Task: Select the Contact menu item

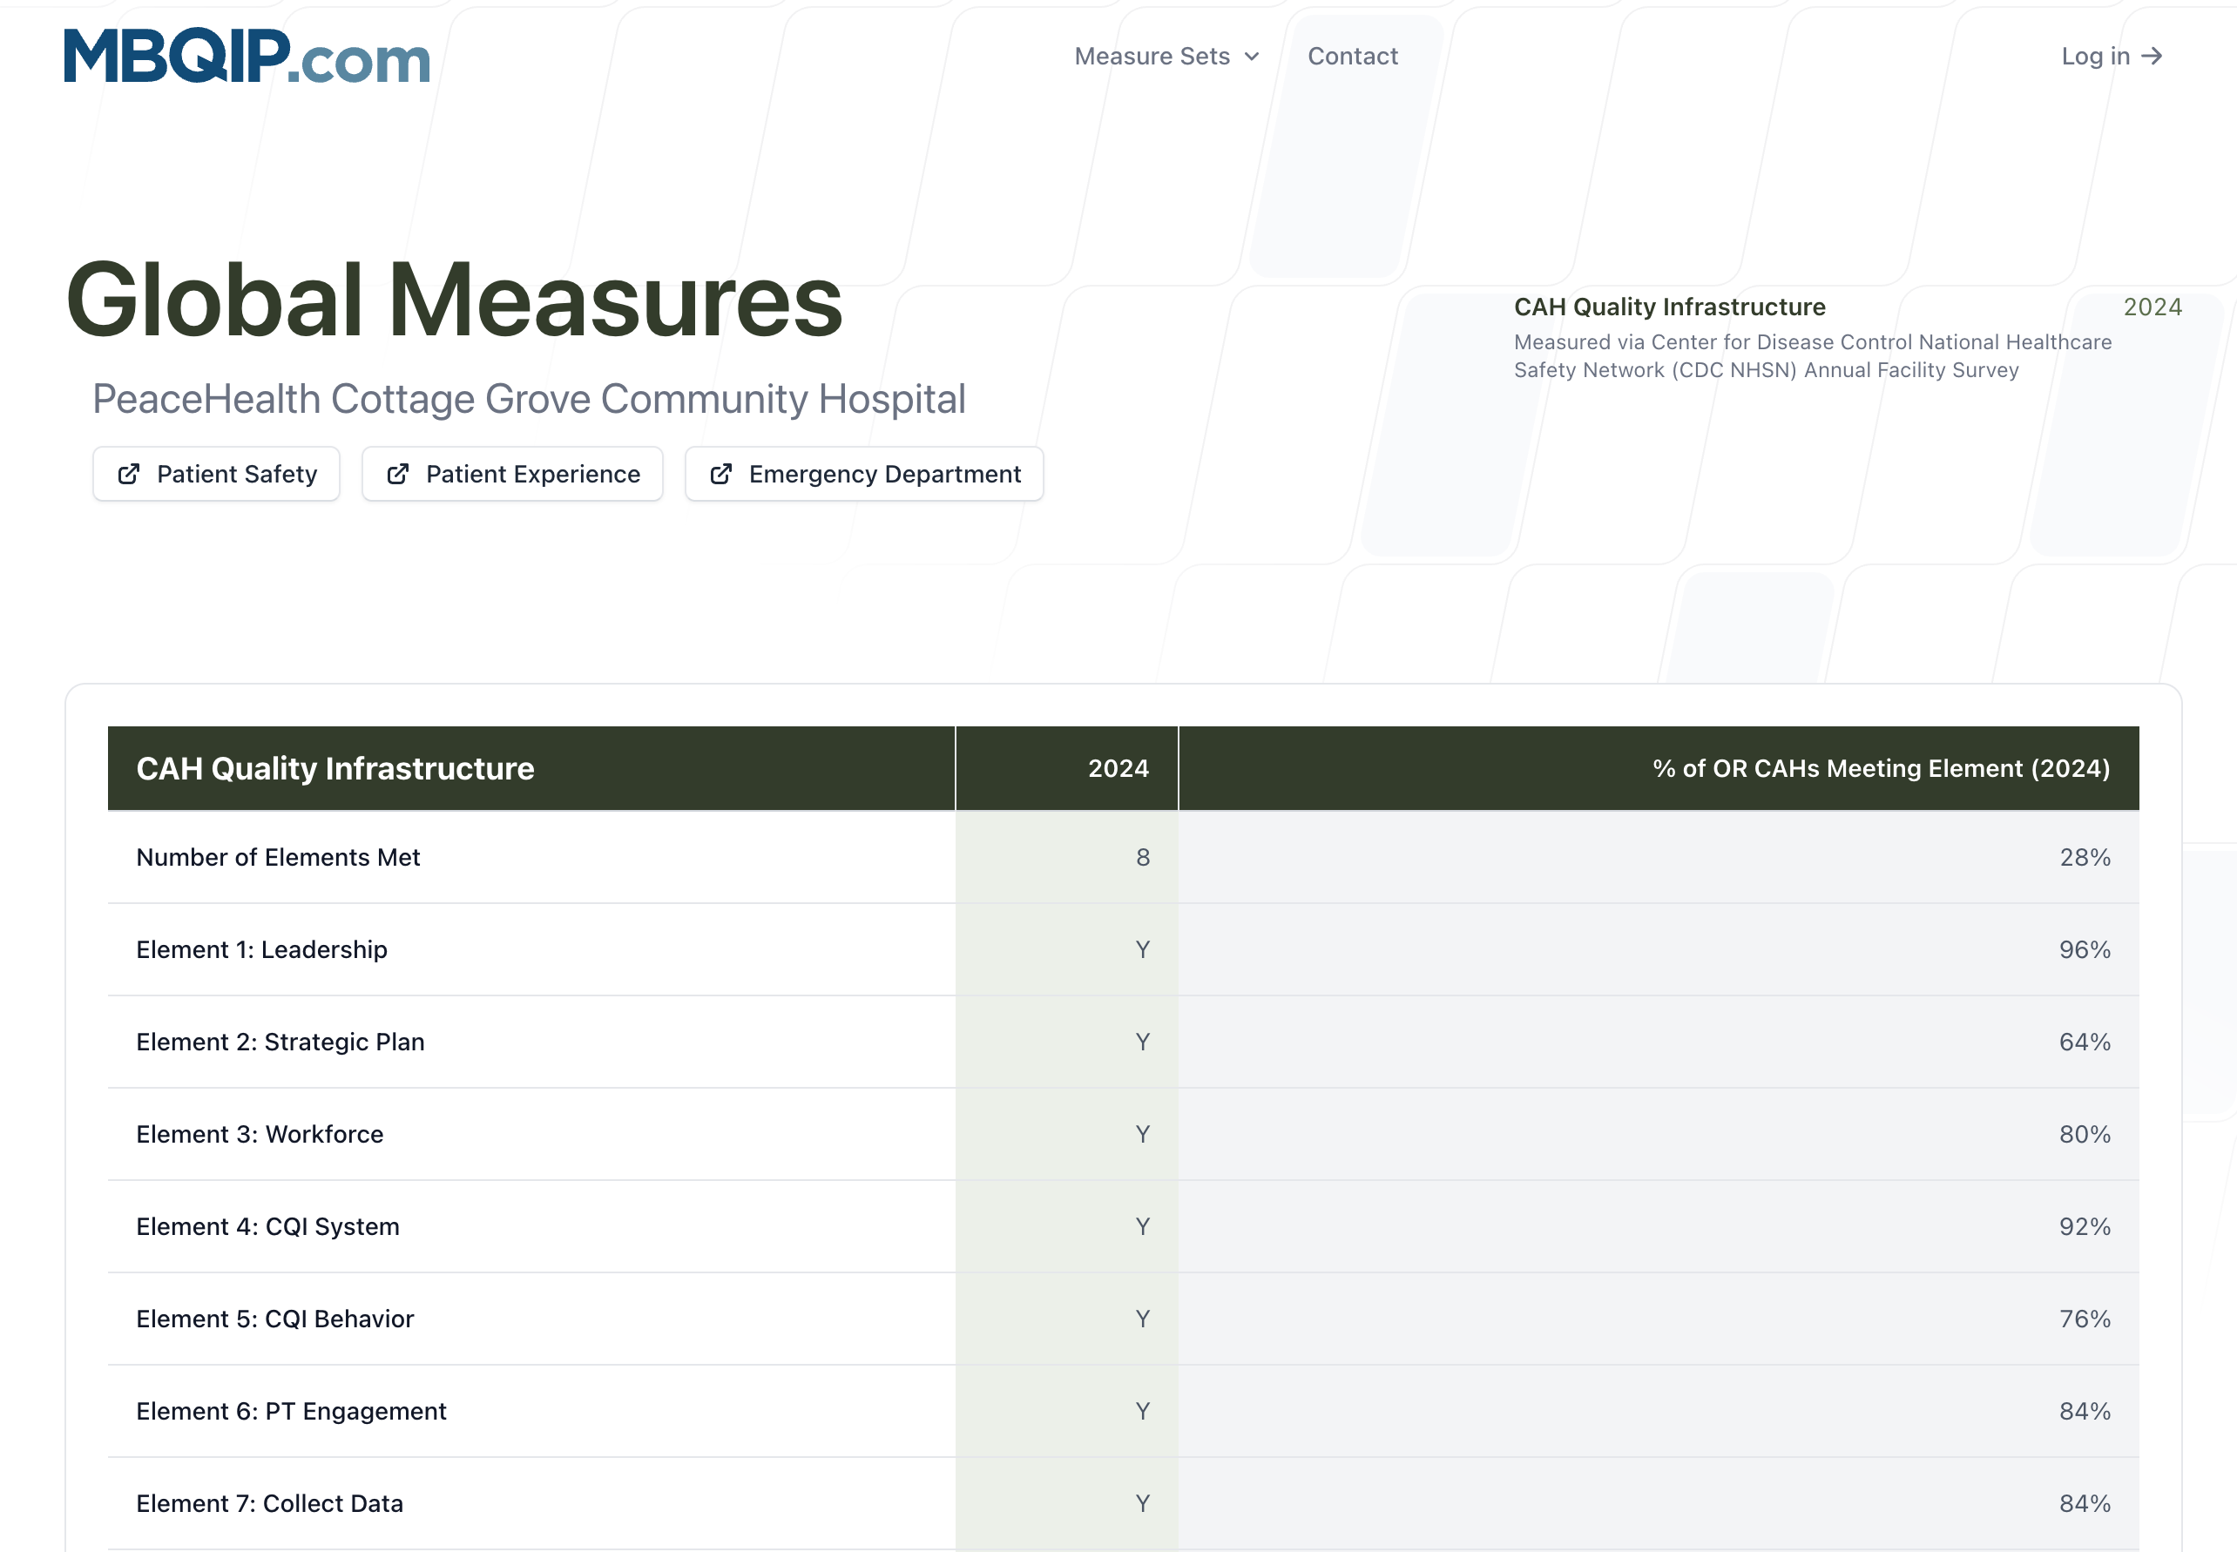Action: click(1352, 57)
